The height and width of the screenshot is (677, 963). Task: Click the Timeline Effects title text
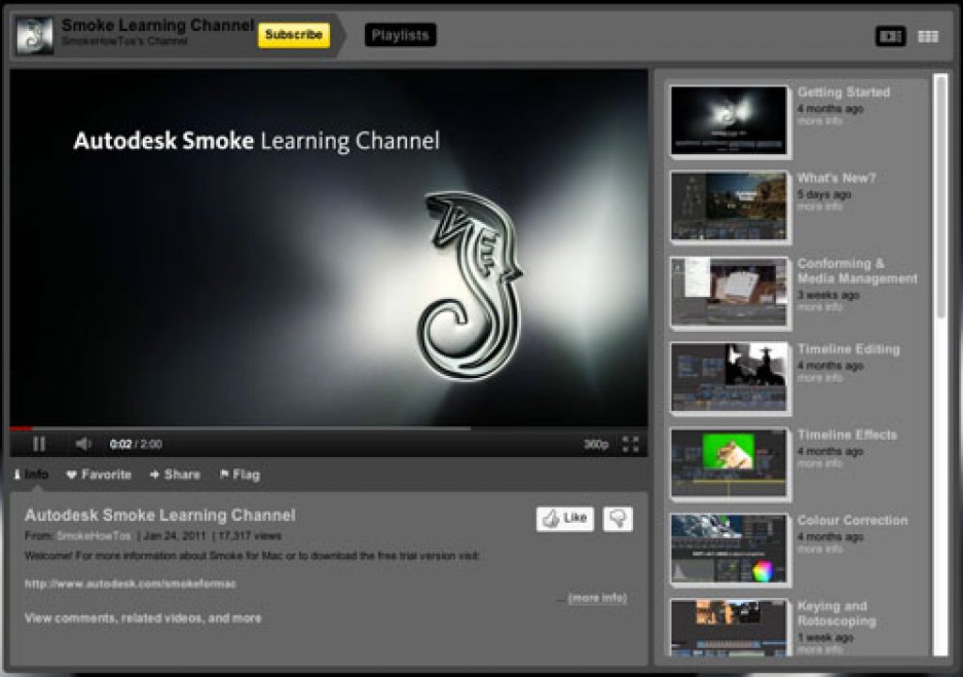tap(847, 434)
